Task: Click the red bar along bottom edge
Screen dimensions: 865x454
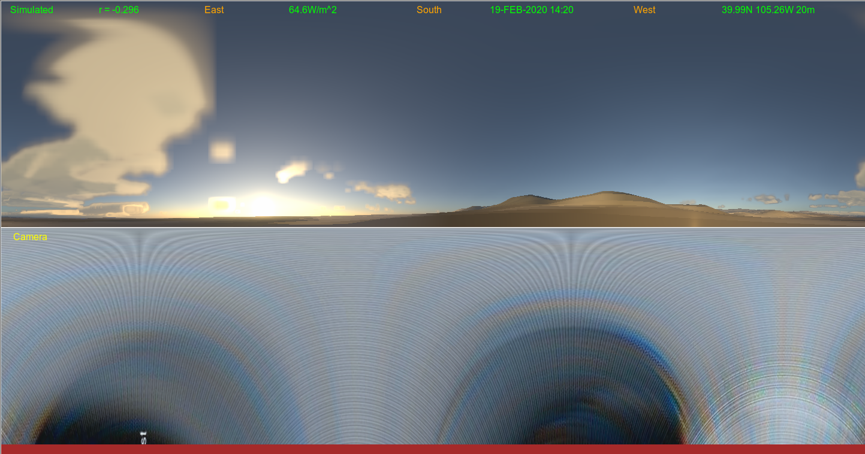Action: click(432, 449)
